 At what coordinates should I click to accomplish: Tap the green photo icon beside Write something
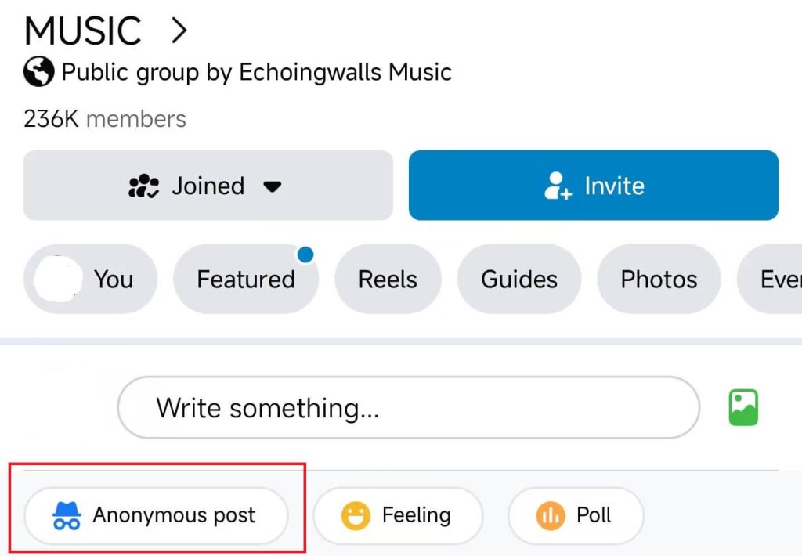pyautogui.click(x=743, y=408)
